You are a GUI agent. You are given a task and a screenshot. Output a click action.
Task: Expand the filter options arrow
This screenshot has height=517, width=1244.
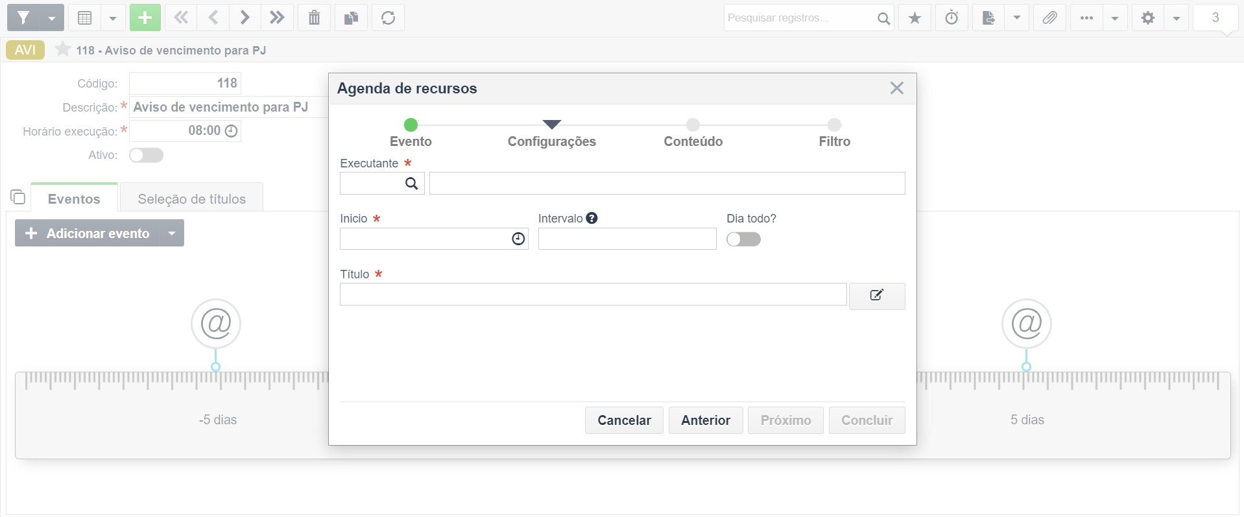tap(52, 18)
